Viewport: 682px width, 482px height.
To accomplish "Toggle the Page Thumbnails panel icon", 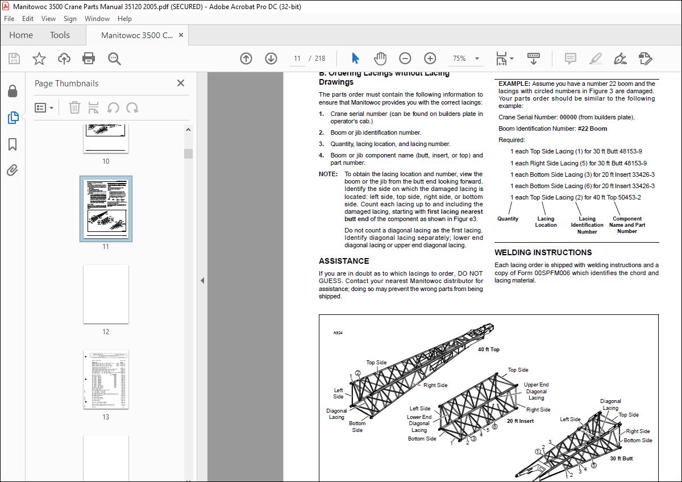I will pos(13,118).
